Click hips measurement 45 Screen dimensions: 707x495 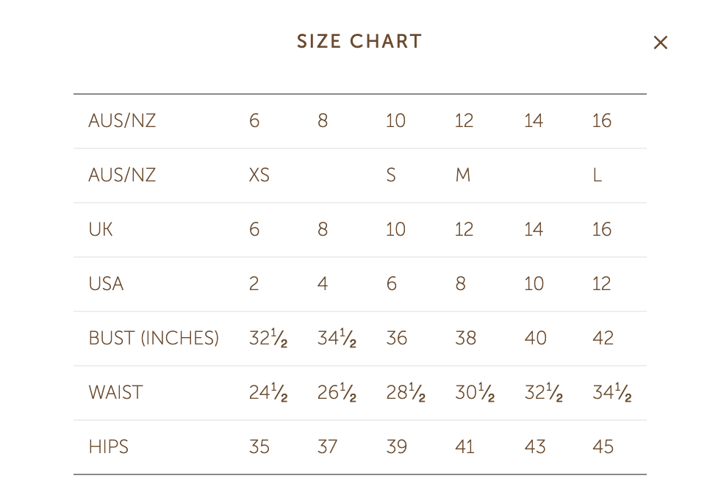click(603, 447)
